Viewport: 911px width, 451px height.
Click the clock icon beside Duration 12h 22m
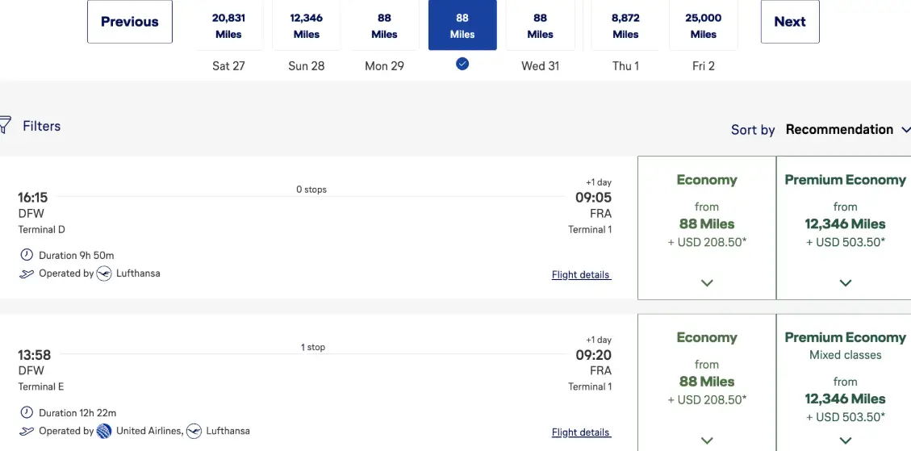click(27, 412)
